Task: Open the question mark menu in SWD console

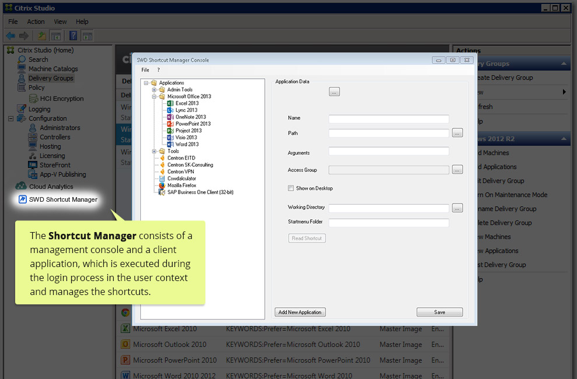Action: tap(159, 70)
